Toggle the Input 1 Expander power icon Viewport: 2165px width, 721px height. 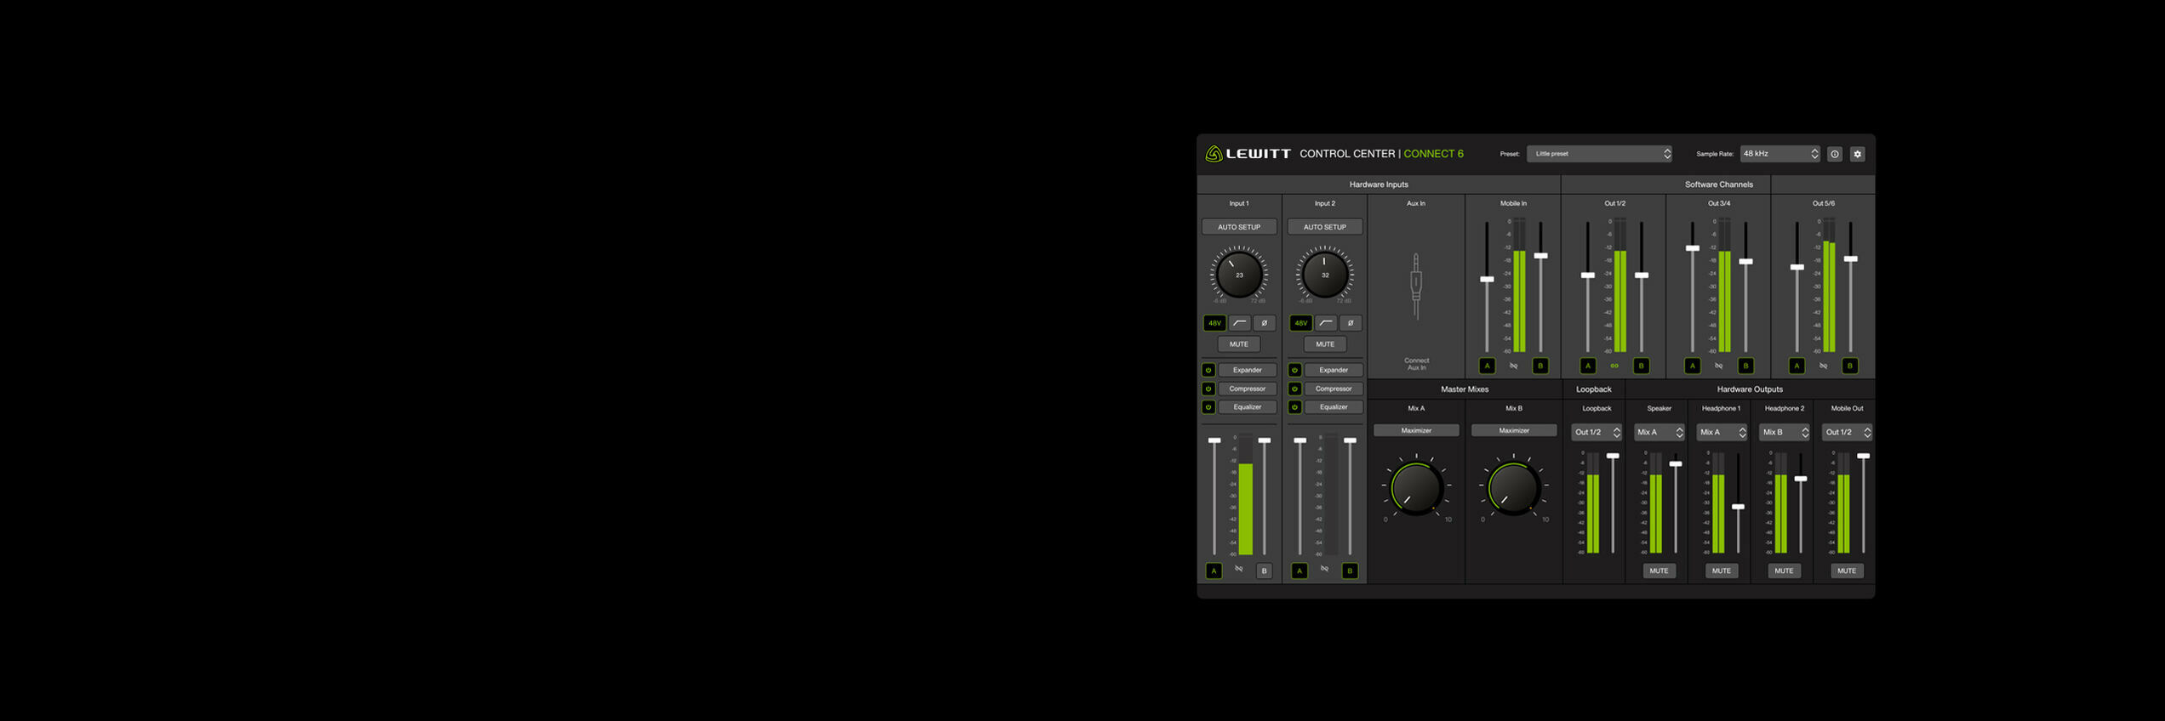tap(1208, 370)
